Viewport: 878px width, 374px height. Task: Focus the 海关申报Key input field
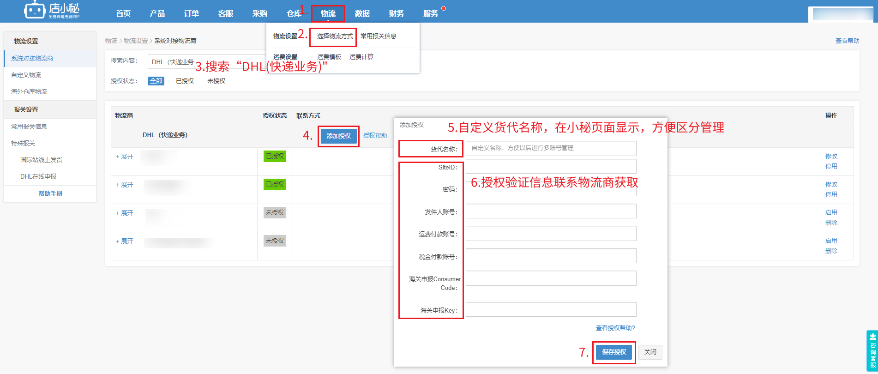click(x=551, y=309)
